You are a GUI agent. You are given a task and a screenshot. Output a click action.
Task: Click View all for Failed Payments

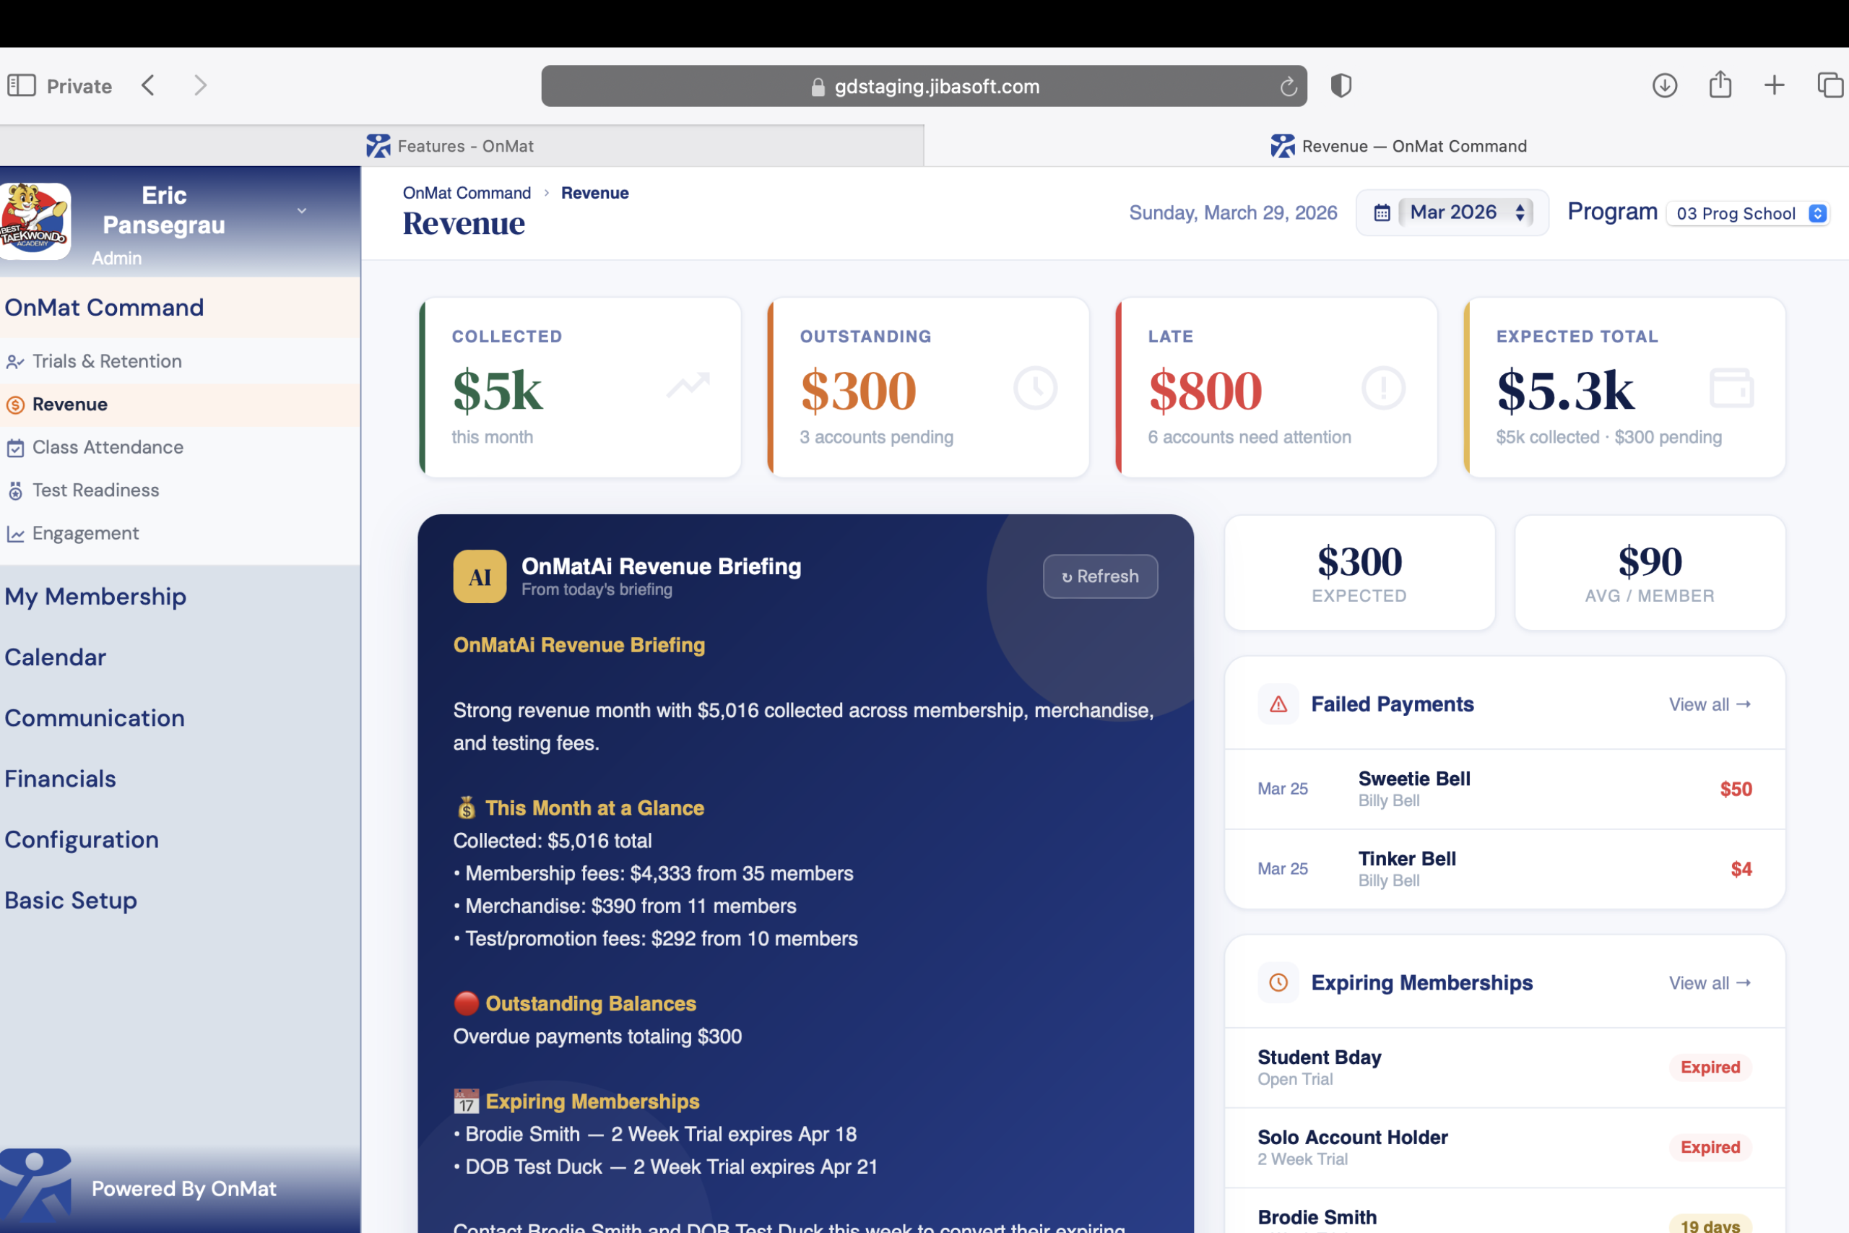(1709, 704)
